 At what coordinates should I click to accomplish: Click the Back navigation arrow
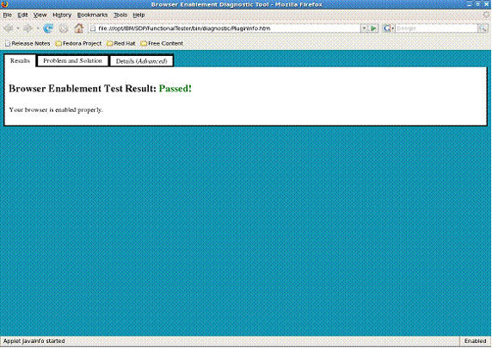click(9, 28)
